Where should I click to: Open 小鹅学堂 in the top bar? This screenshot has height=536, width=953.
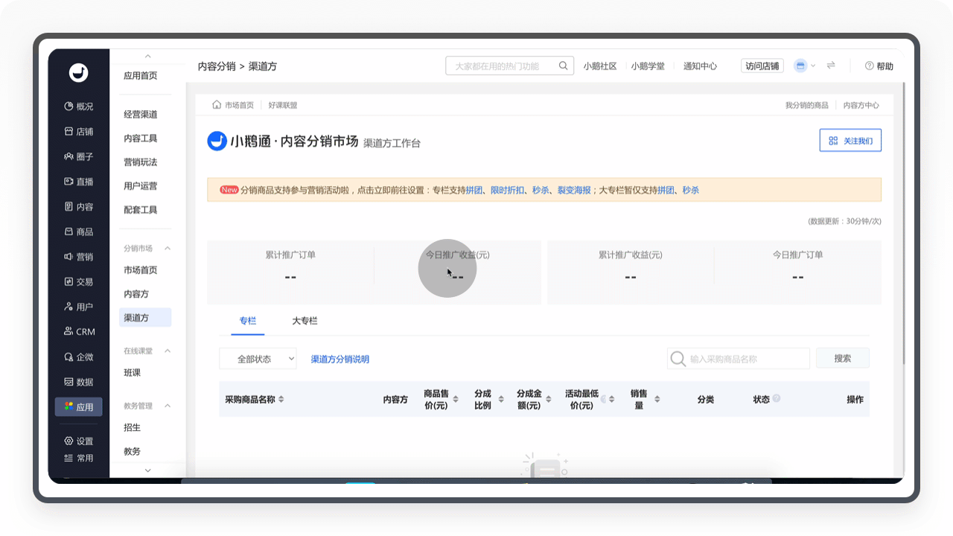coord(648,66)
